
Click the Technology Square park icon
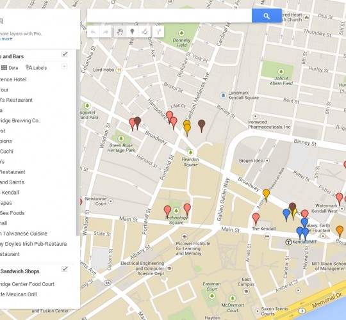[176, 211]
